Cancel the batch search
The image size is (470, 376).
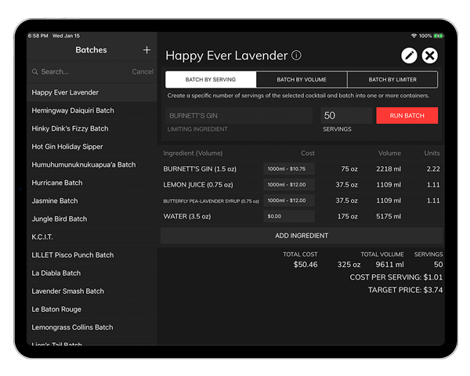[143, 72]
